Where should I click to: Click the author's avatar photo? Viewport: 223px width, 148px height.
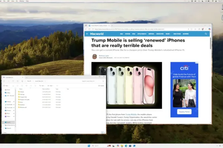94,57
